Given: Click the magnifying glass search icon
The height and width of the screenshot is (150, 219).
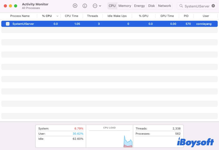Looking at the screenshot, I should pos(181,6).
